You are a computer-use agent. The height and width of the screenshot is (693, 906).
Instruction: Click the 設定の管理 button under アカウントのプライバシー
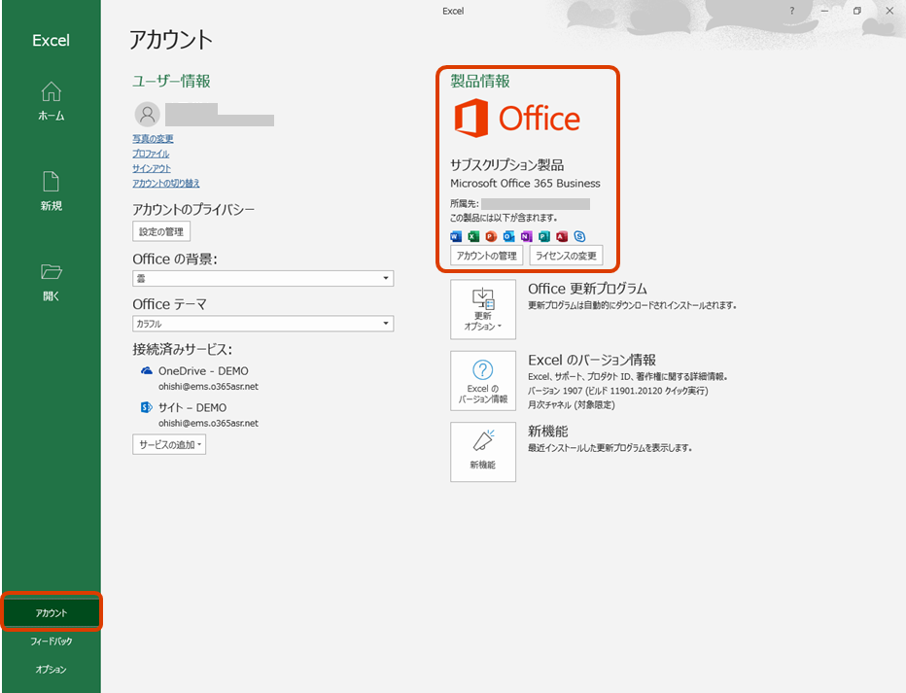(160, 230)
